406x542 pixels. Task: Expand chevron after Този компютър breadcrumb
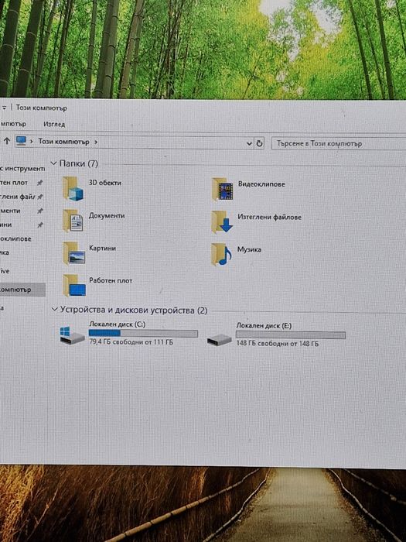coord(96,142)
